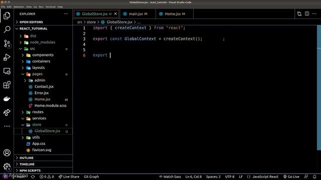
Task: Open Git Graph from status bar
Action: point(91,176)
